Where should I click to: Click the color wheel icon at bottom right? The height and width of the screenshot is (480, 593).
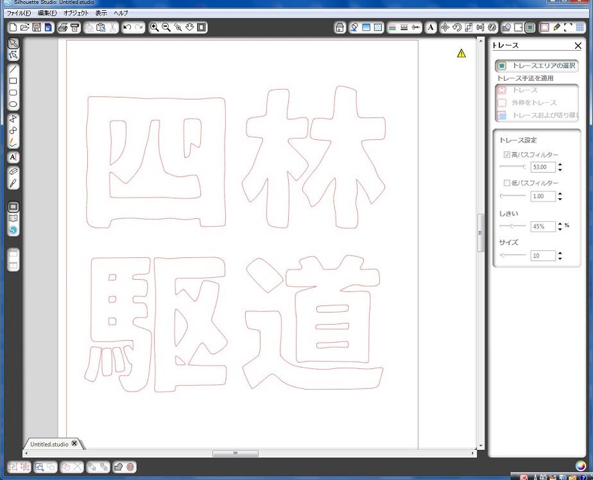[581, 466]
